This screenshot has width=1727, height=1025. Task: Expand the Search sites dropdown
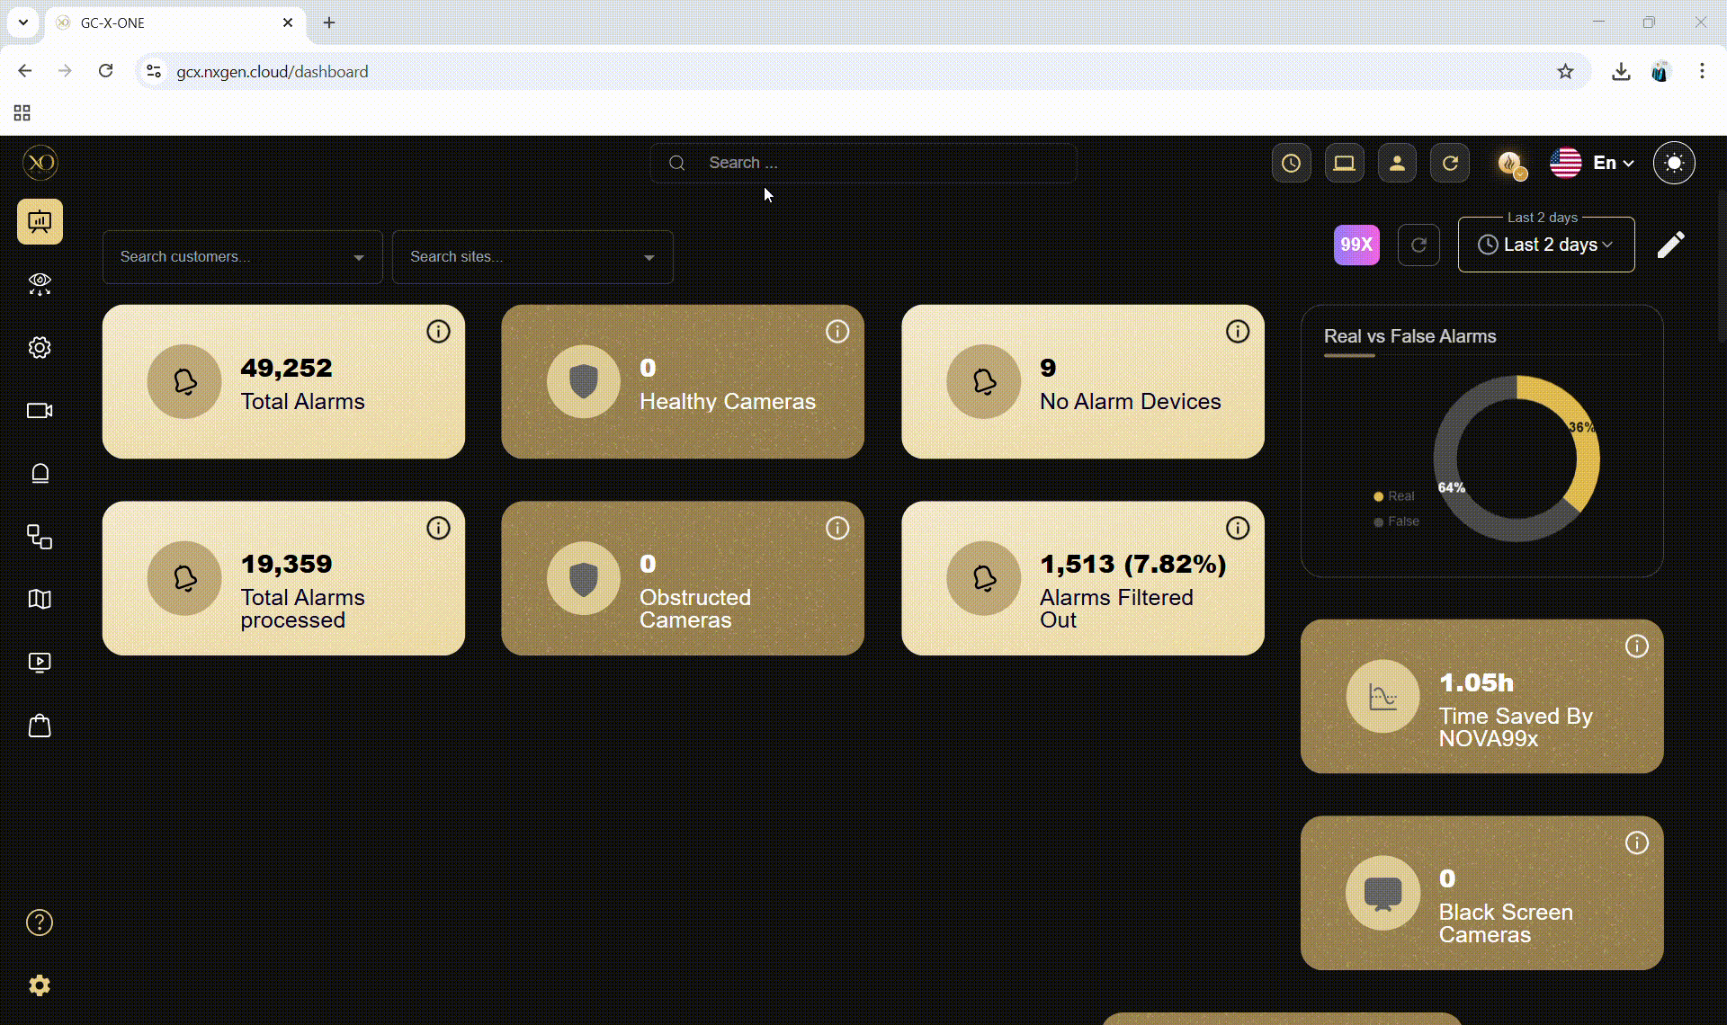532,257
